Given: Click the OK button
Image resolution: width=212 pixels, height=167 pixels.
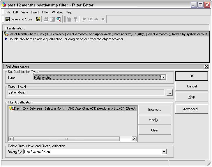Looking at the screenshot, I should [192, 76].
